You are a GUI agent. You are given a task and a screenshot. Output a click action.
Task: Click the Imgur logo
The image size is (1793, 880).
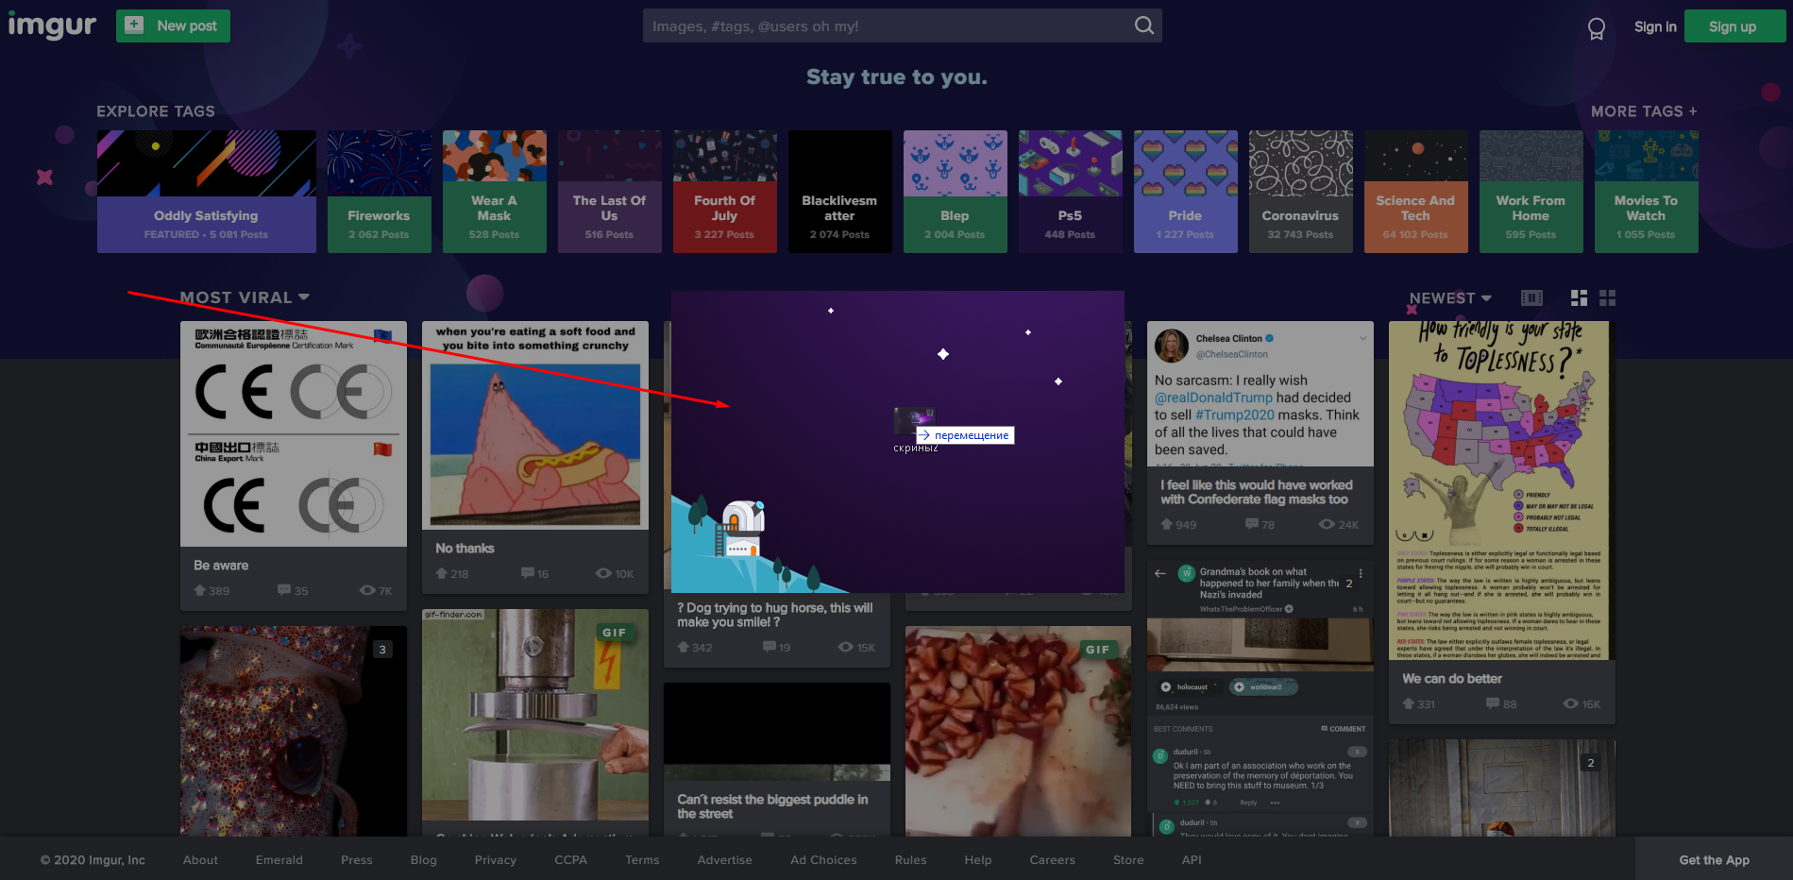pyautogui.click(x=52, y=25)
